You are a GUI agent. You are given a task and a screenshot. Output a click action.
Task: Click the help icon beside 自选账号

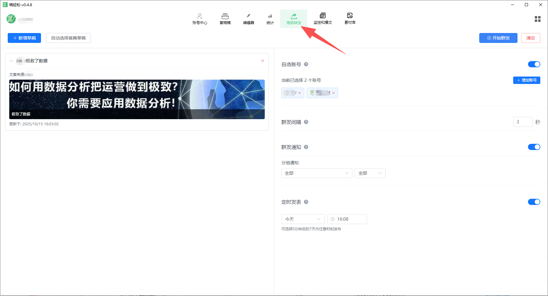point(306,64)
